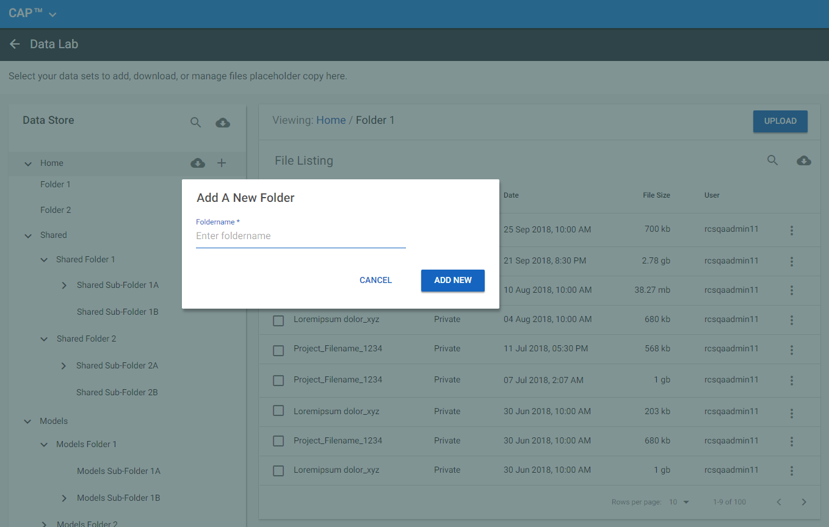This screenshot has width=829, height=527.
Task: Open the CAP application dropdown chevron
Action: (x=52, y=15)
